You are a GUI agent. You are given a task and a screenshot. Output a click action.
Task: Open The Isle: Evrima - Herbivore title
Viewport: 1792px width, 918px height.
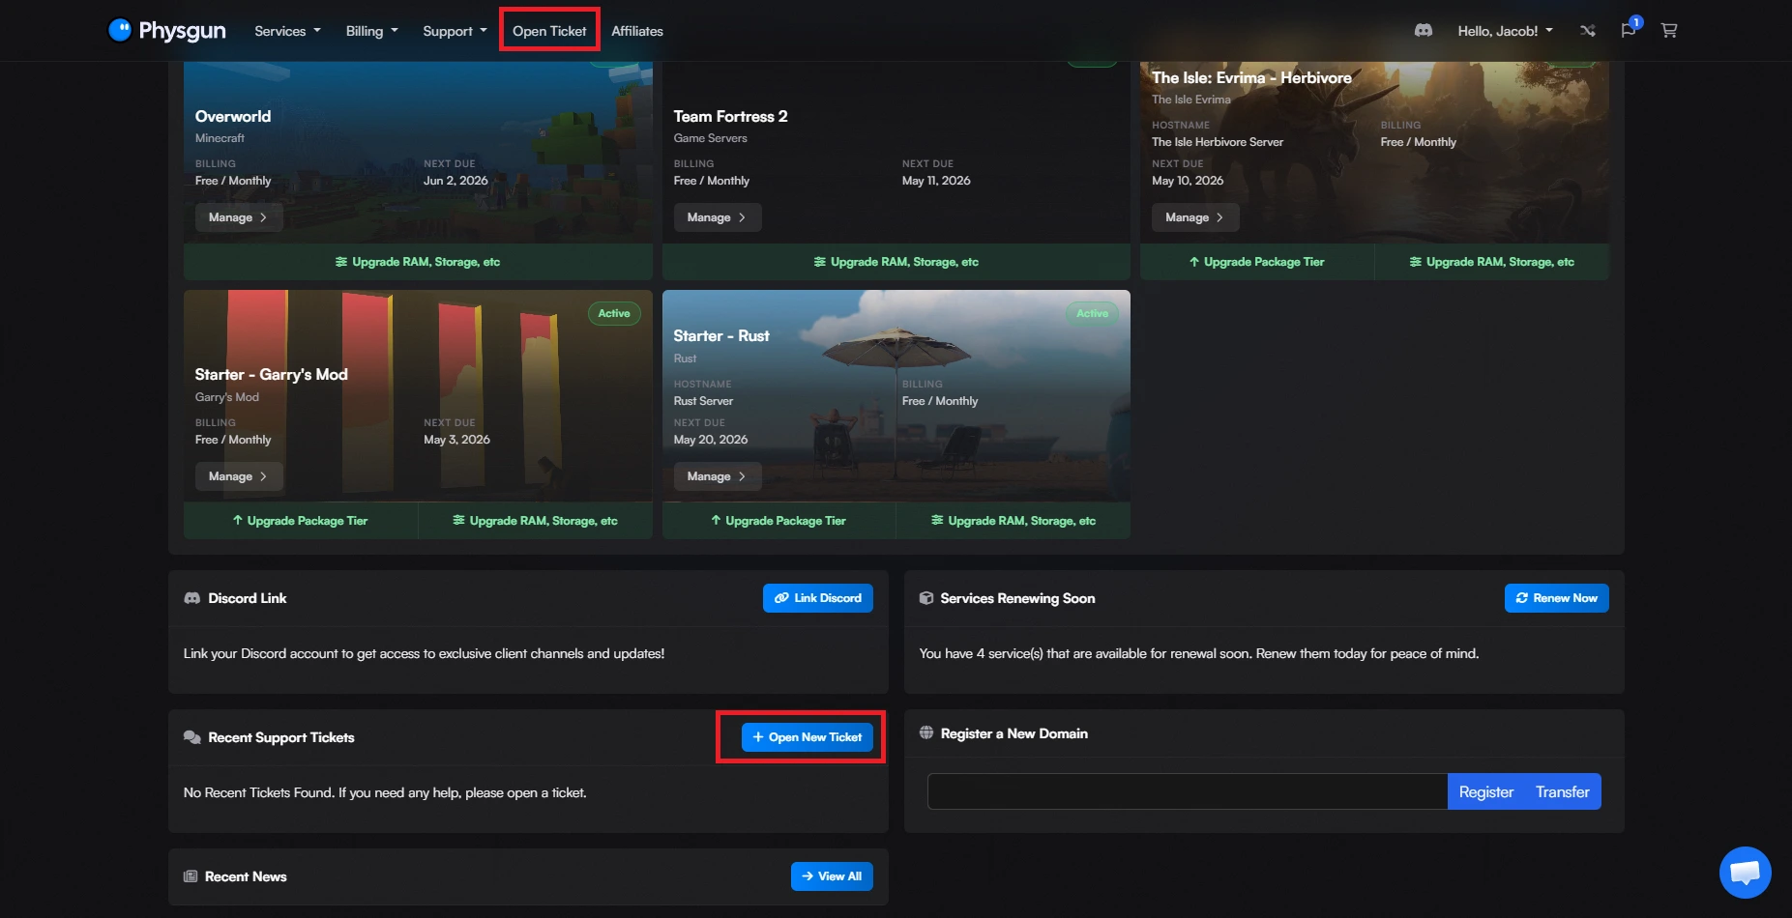(x=1251, y=77)
